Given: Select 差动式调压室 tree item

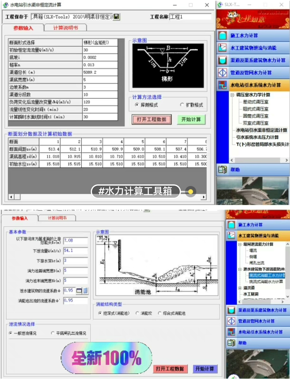Looking at the screenshot, I should [256, 102].
